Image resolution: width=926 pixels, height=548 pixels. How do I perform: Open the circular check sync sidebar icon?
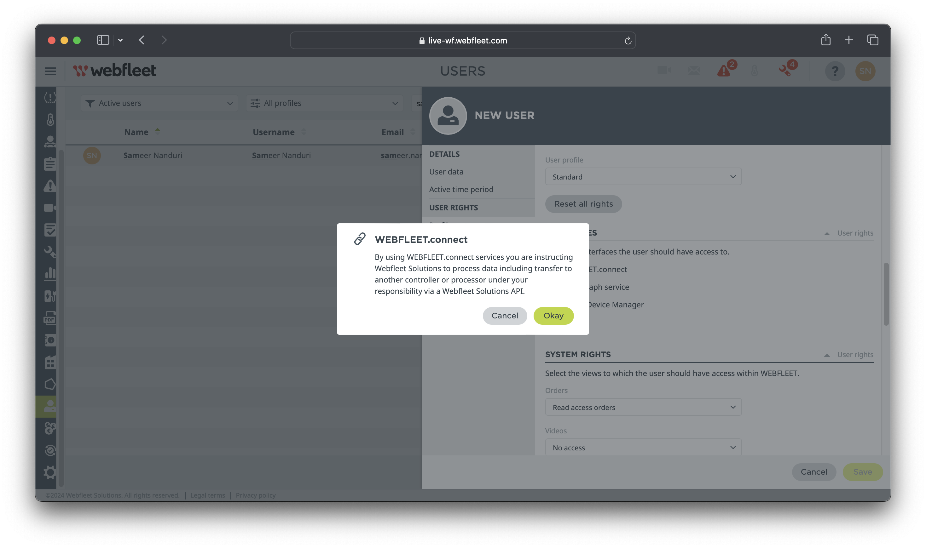(x=50, y=450)
